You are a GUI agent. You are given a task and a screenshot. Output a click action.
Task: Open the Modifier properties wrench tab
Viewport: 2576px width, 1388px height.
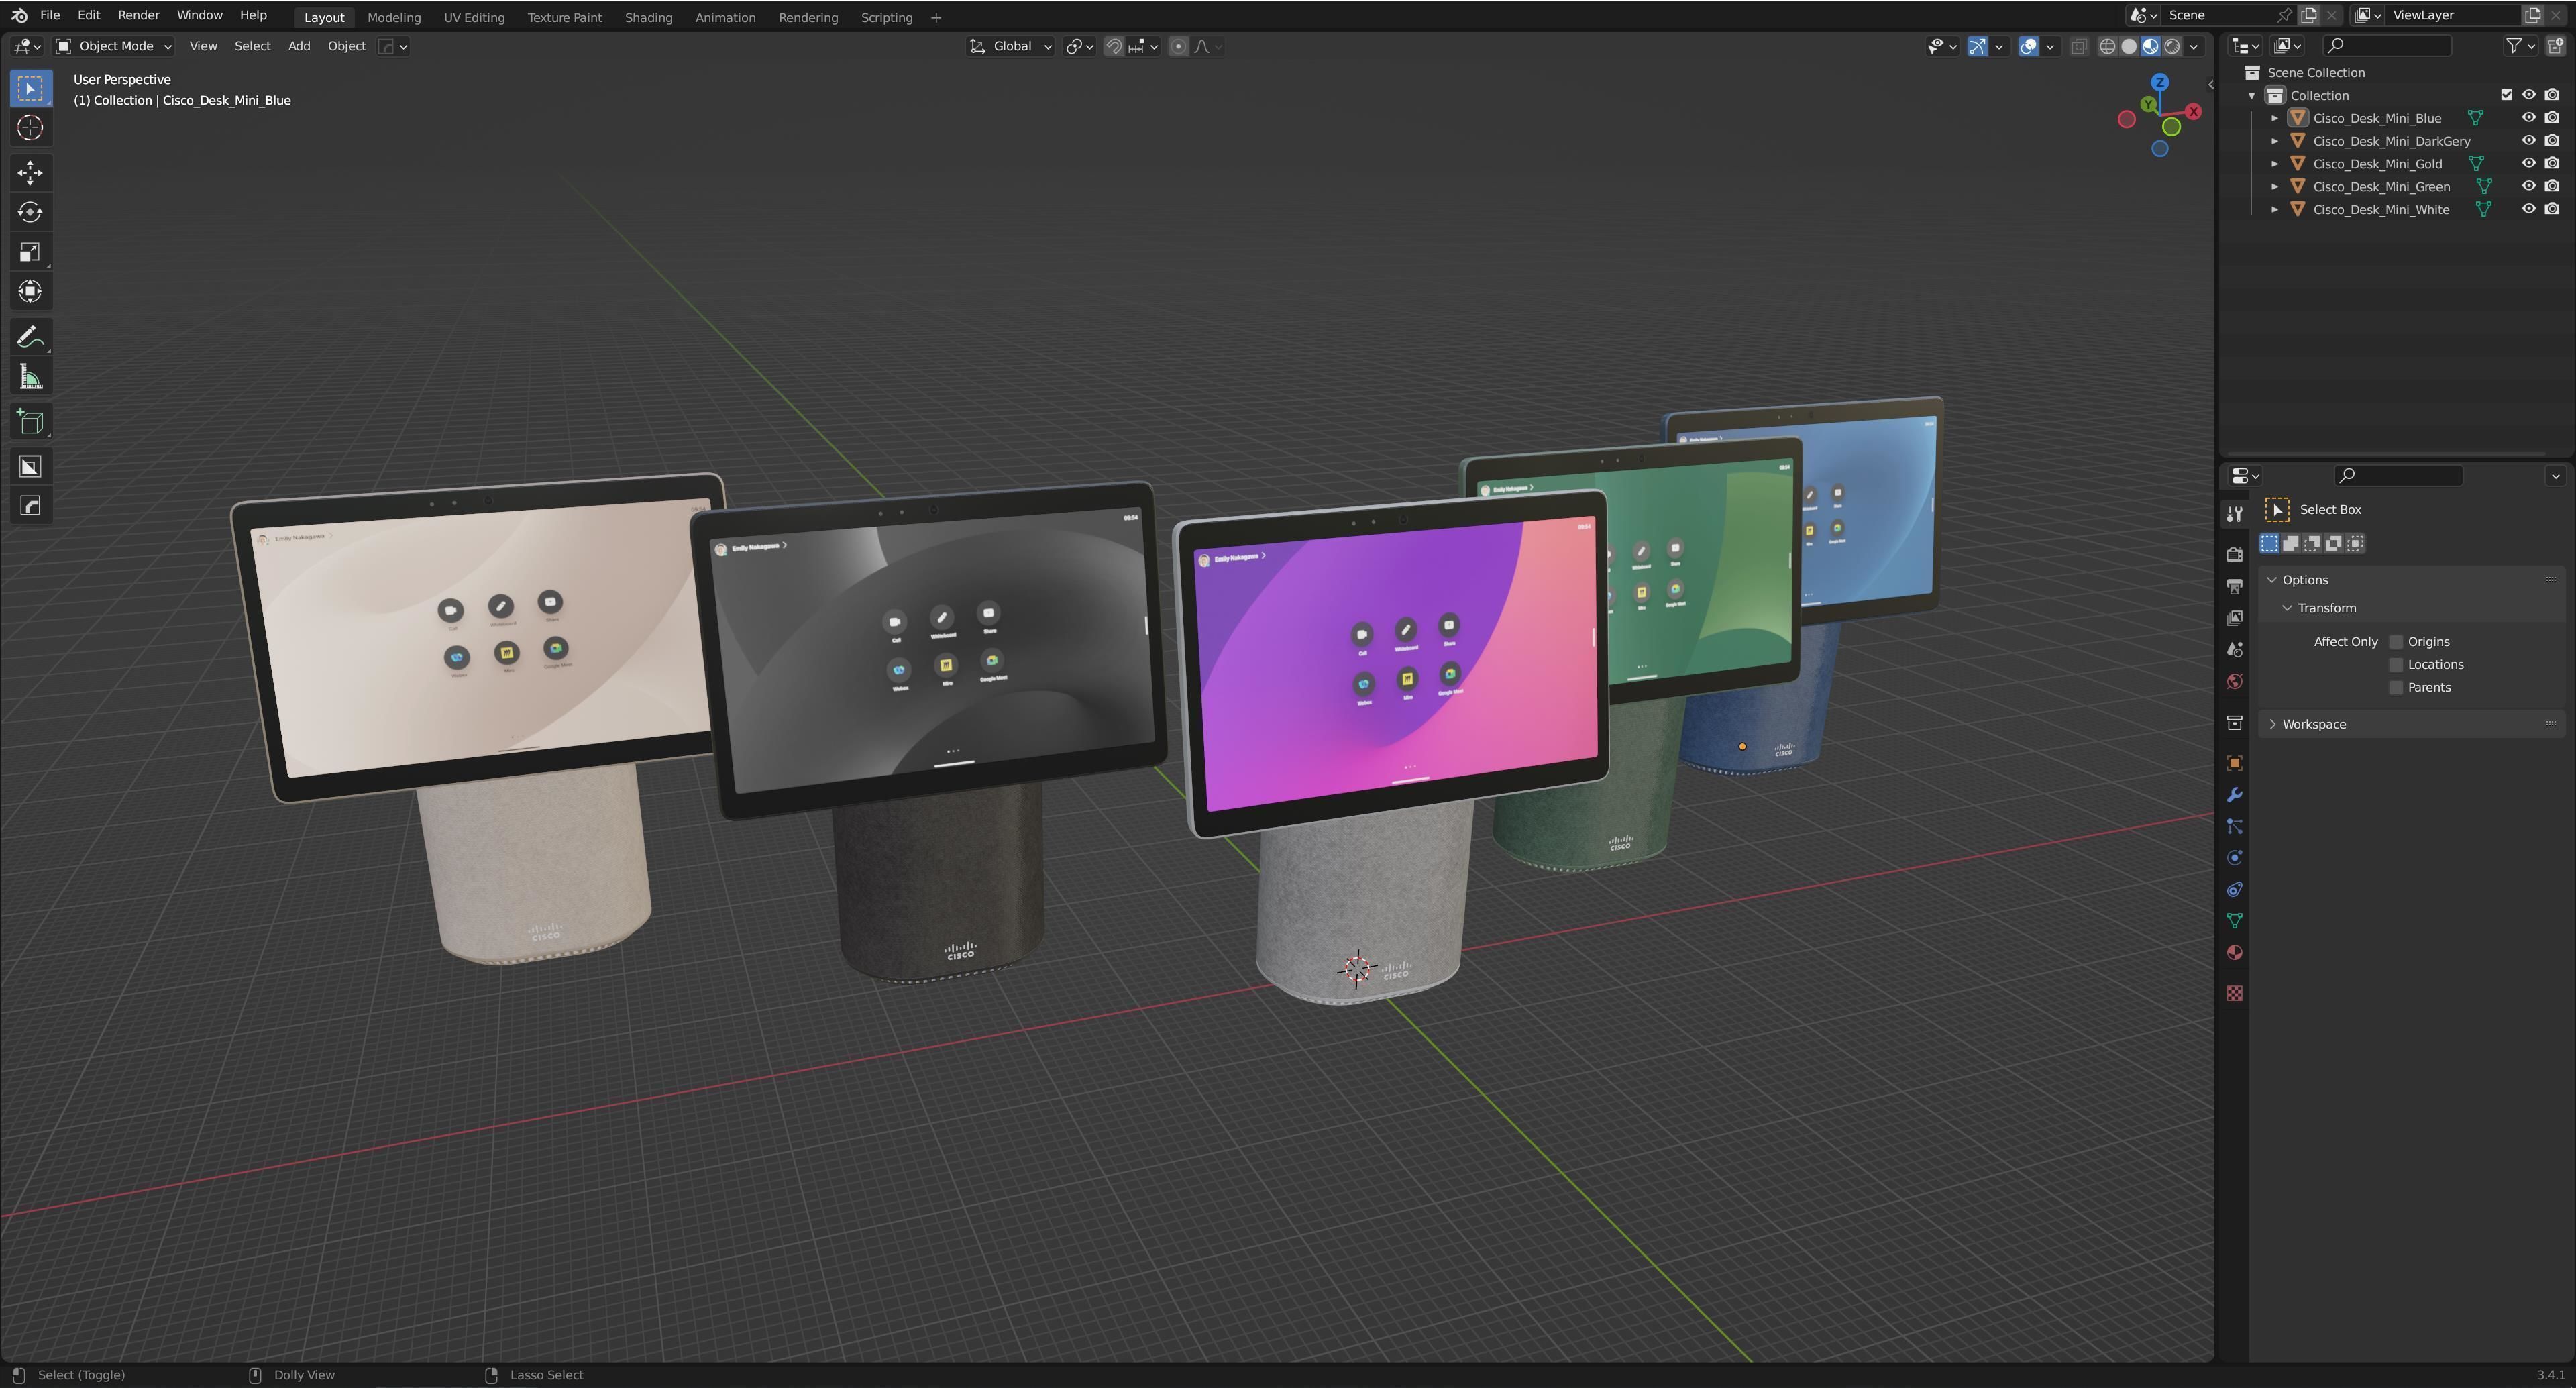(2234, 795)
